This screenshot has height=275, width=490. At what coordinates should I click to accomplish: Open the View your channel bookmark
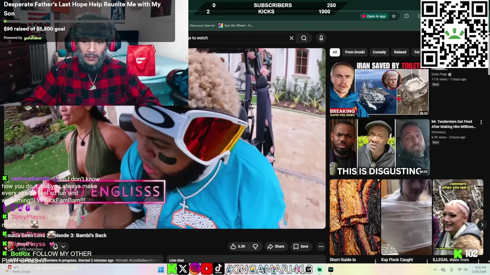click(x=202, y=26)
